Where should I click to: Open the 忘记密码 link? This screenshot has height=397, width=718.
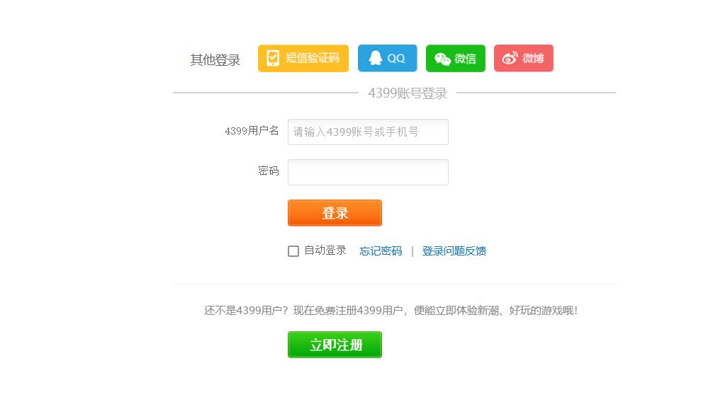[x=381, y=251]
